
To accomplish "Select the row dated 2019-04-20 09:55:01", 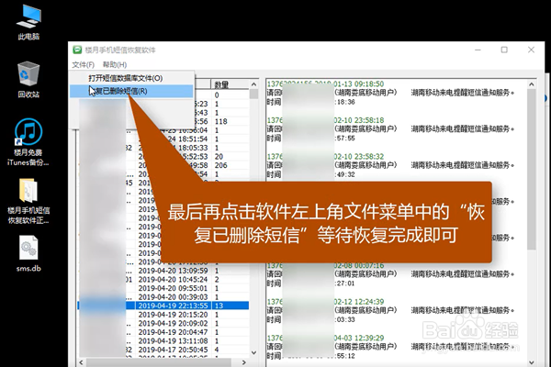I will (163, 288).
